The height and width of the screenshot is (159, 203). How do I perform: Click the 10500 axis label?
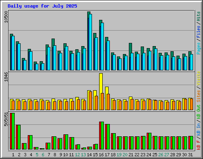click(6, 17)
